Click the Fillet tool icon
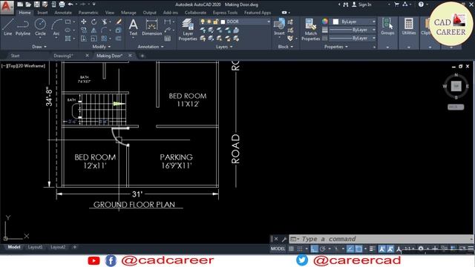Viewport: 475px width, 267px height. coord(105,30)
